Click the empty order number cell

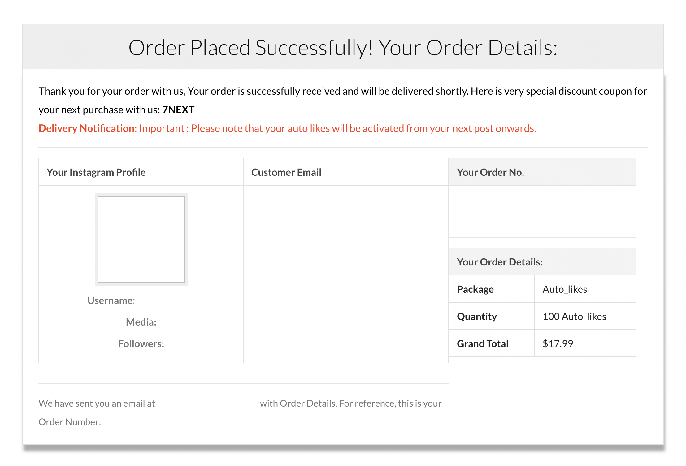(542, 206)
